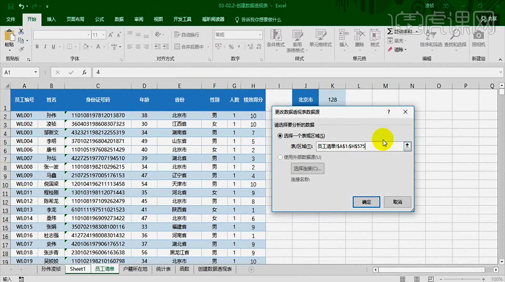Click the Format Painter brush icon
This screenshot has width=505, height=282.
[21, 49]
